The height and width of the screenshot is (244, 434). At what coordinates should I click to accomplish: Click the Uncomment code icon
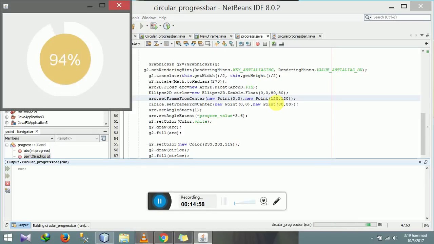(x=281, y=44)
